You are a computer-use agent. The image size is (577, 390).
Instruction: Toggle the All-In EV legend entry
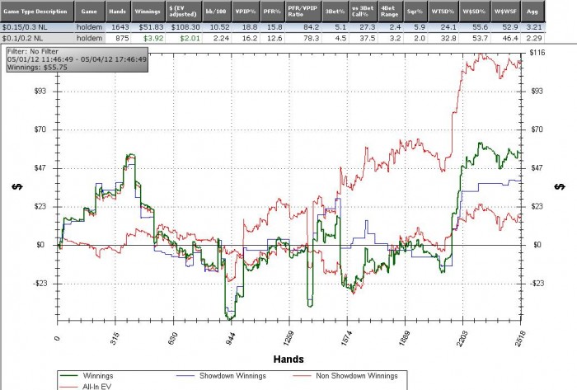click(86, 387)
